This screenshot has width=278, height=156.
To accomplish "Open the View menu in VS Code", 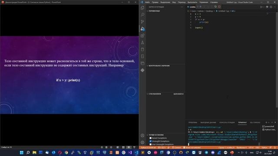I will [174, 2].
